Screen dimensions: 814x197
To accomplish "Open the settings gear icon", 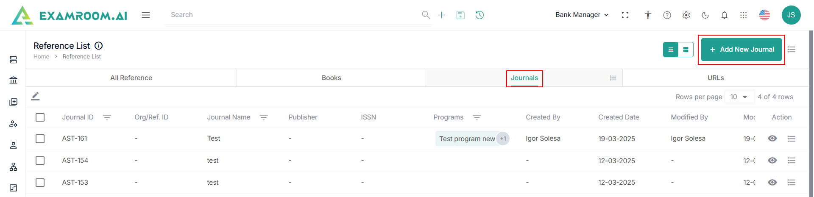I will (686, 15).
